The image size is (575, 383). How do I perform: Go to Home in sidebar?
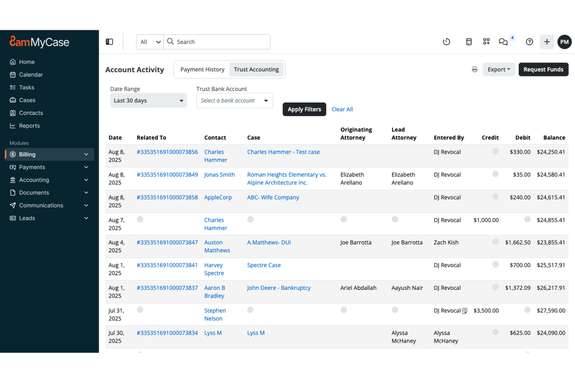27,62
